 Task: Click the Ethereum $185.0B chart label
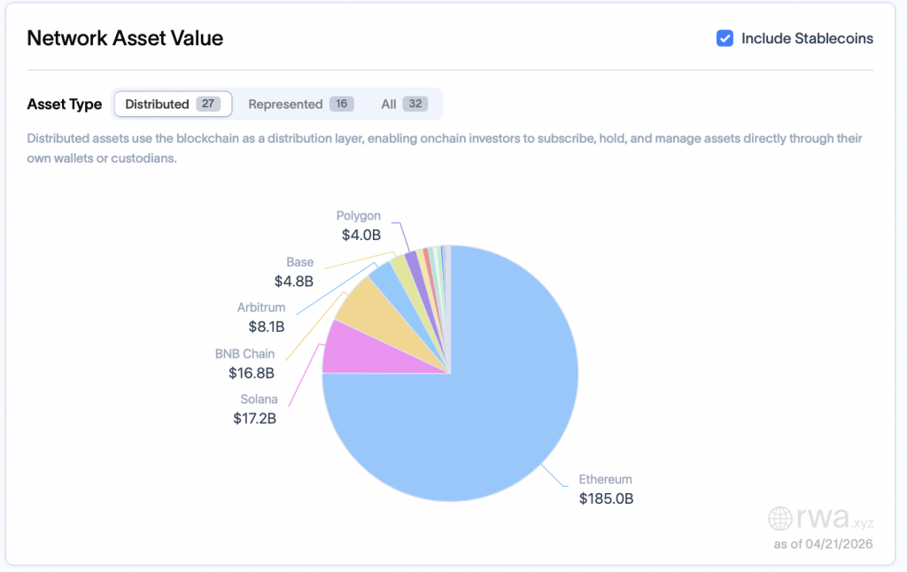tap(606, 489)
